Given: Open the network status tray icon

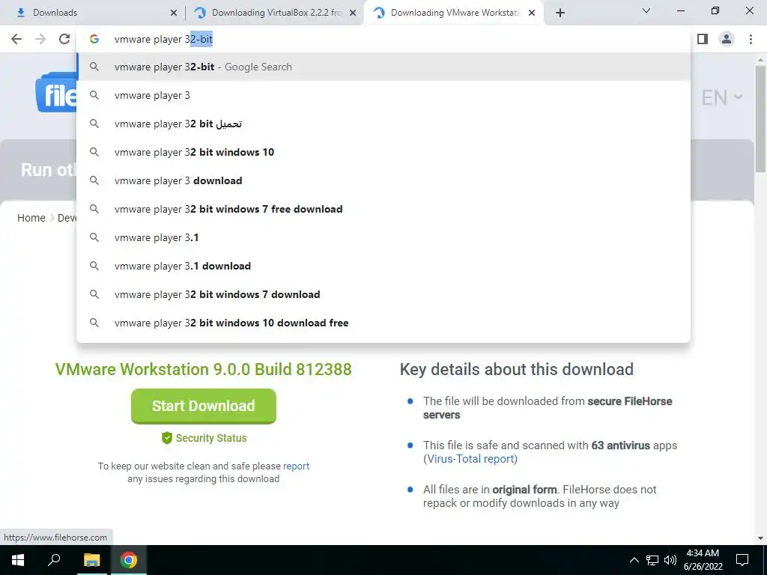Looking at the screenshot, I should pyautogui.click(x=652, y=560).
